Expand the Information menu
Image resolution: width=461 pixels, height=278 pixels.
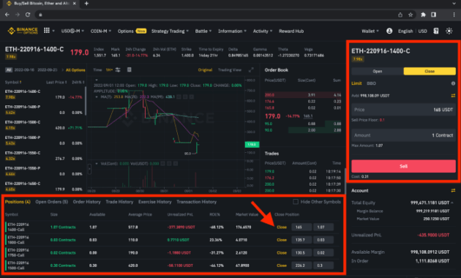coord(232,31)
